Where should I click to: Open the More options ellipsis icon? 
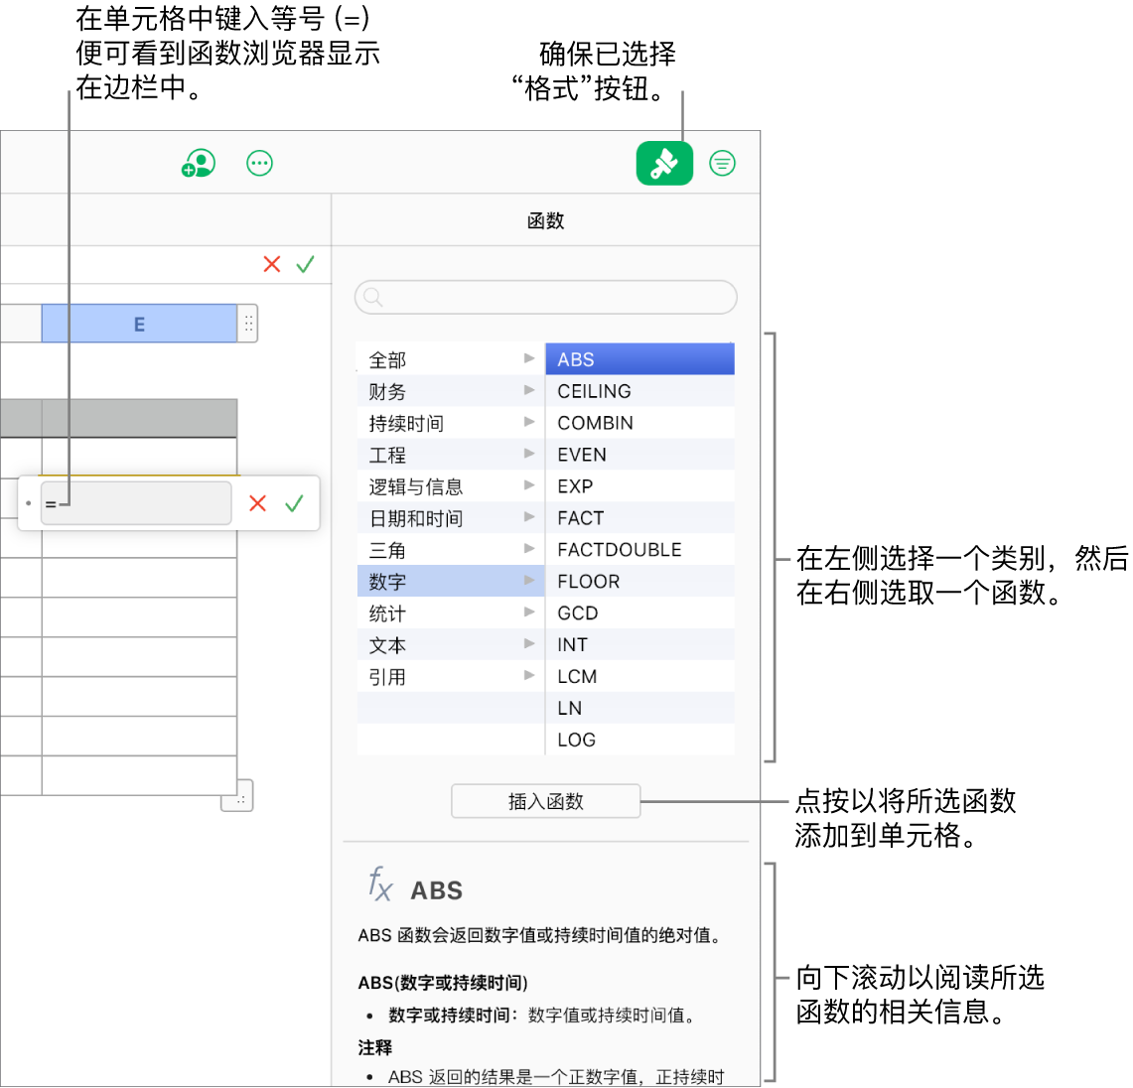pyautogui.click(x=259, y=163)
